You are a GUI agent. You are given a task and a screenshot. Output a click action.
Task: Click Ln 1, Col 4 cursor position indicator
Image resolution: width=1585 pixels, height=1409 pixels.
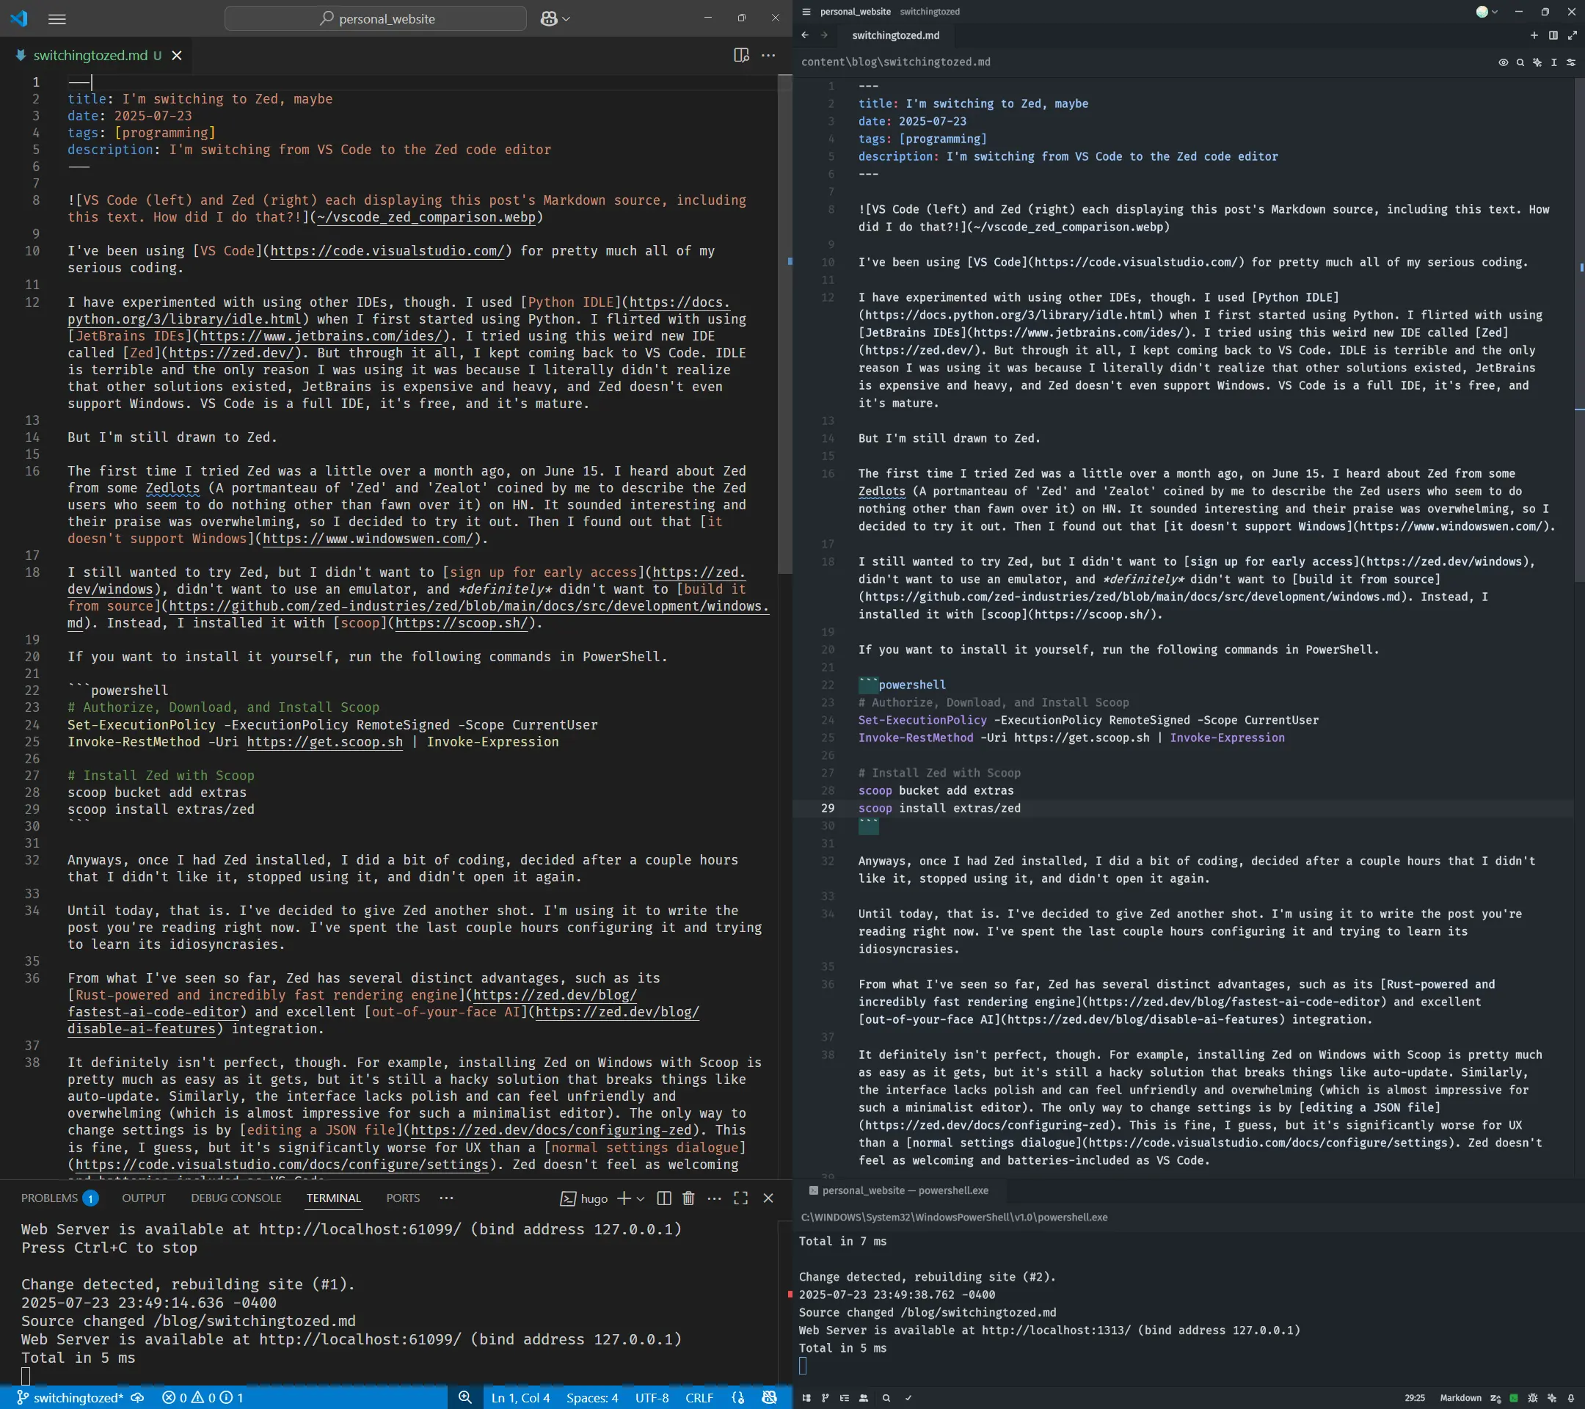(521, 1397)
